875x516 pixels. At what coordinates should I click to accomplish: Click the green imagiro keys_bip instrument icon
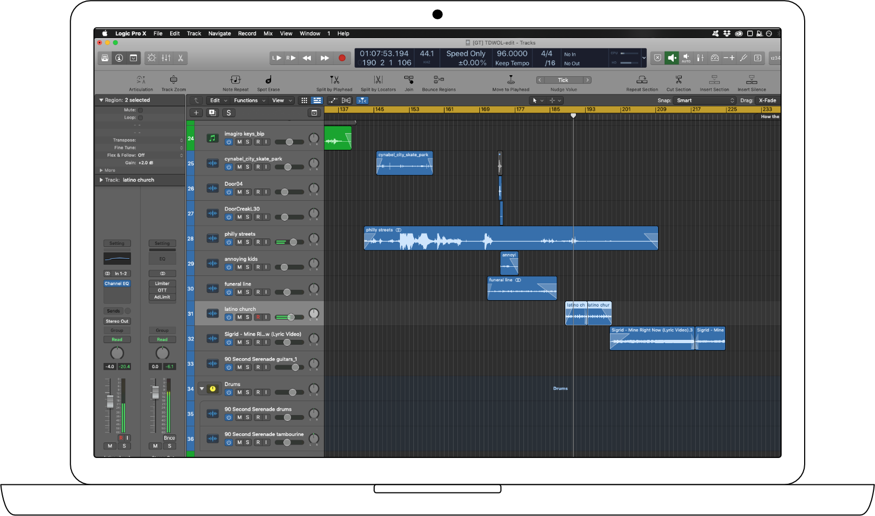click(213, 139)
